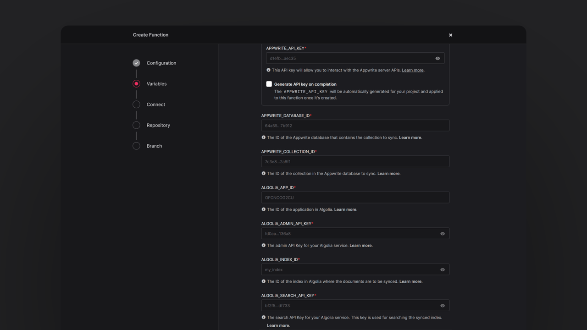Select the Variables step radio indicator

coord(136,84)
